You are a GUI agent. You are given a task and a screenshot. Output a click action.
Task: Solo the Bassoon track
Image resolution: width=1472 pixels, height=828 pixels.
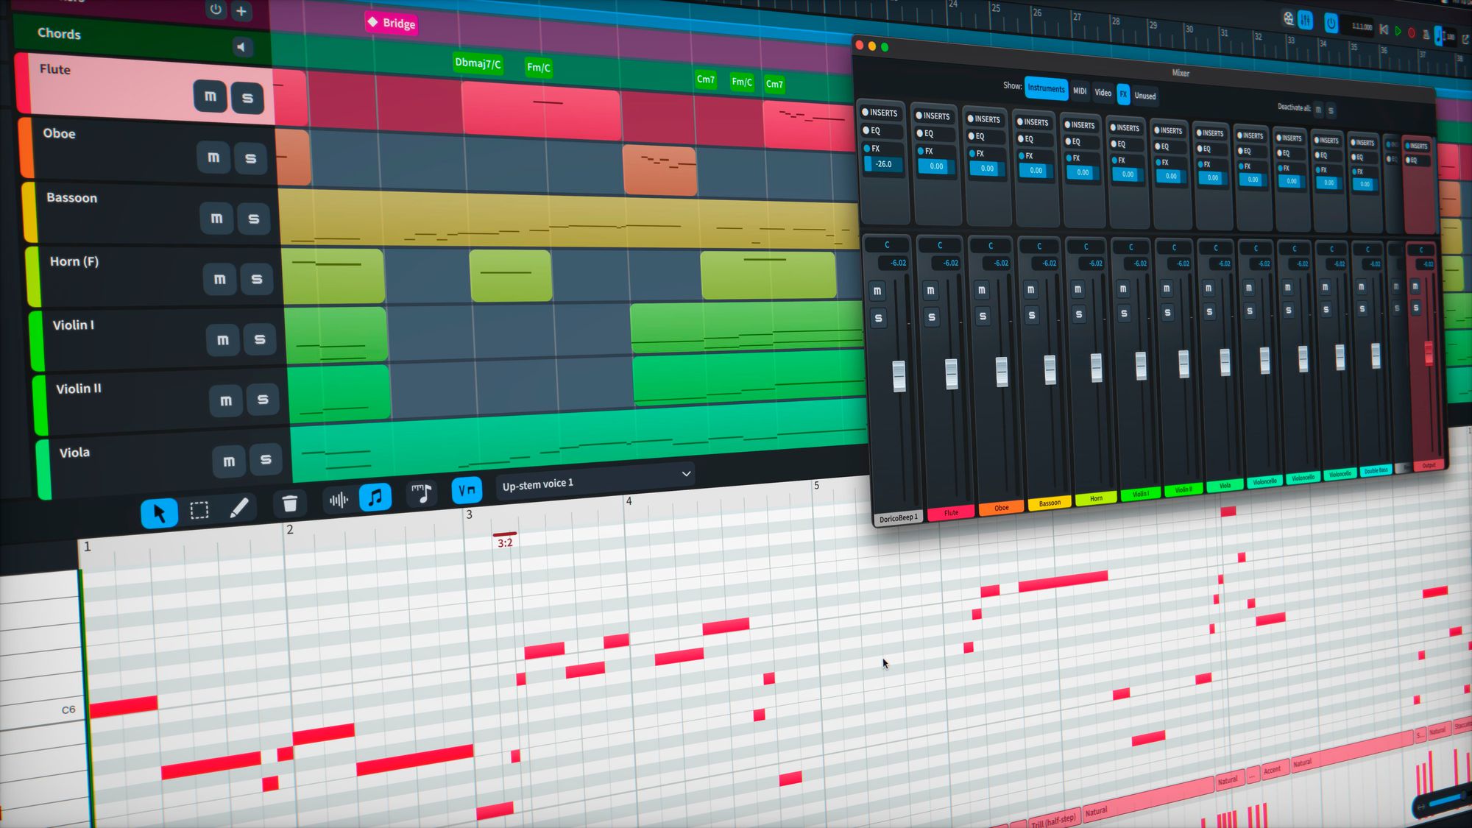(x=253, y=219)
